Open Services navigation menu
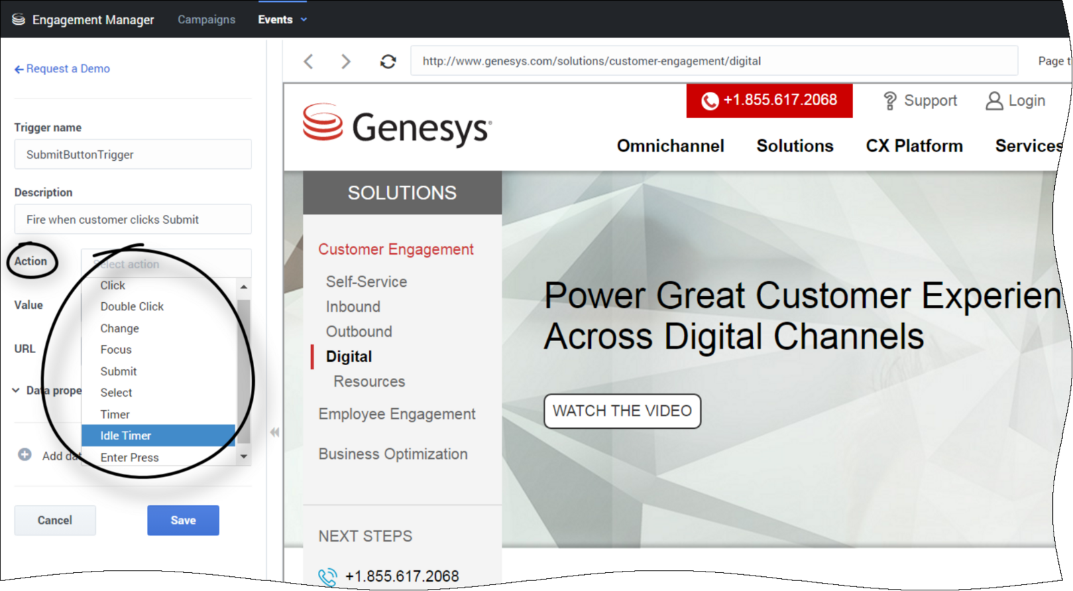 [x=1029, y=146]
